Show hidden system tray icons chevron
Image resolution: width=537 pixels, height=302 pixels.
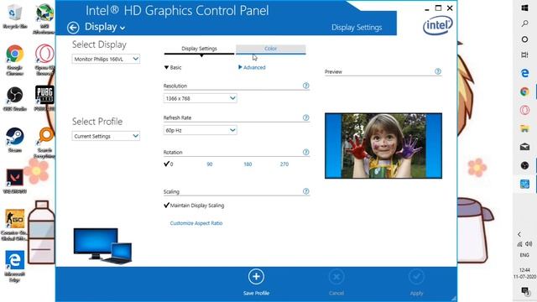tap(519, 234)
